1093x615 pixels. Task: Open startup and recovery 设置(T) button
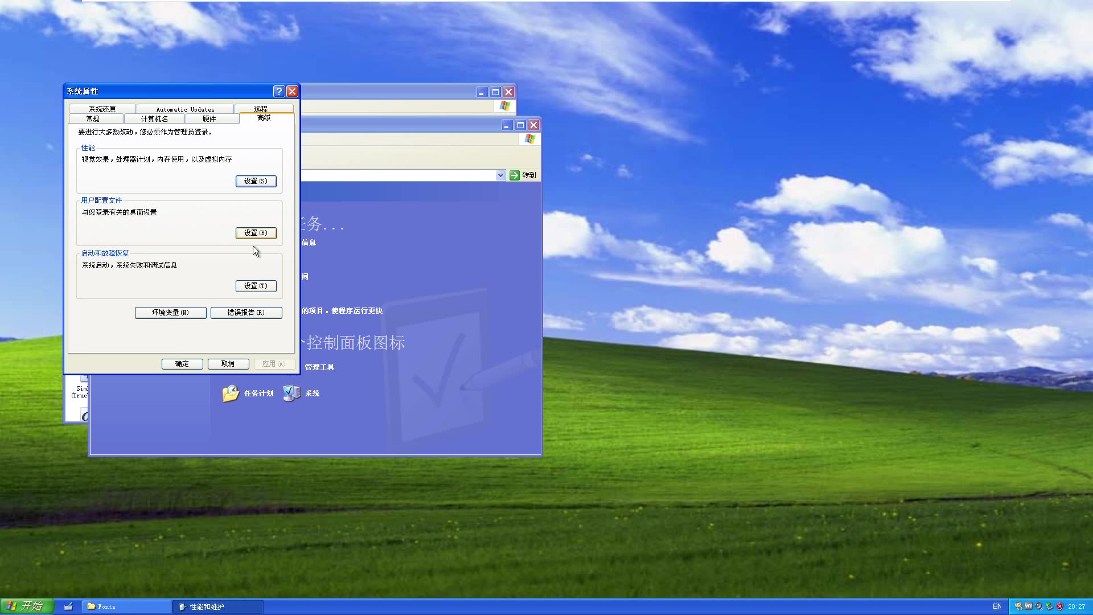point(256,286)
